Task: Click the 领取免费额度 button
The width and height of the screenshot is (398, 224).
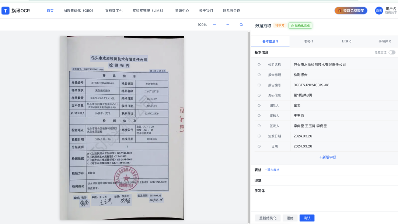Action: click(351, 11)
